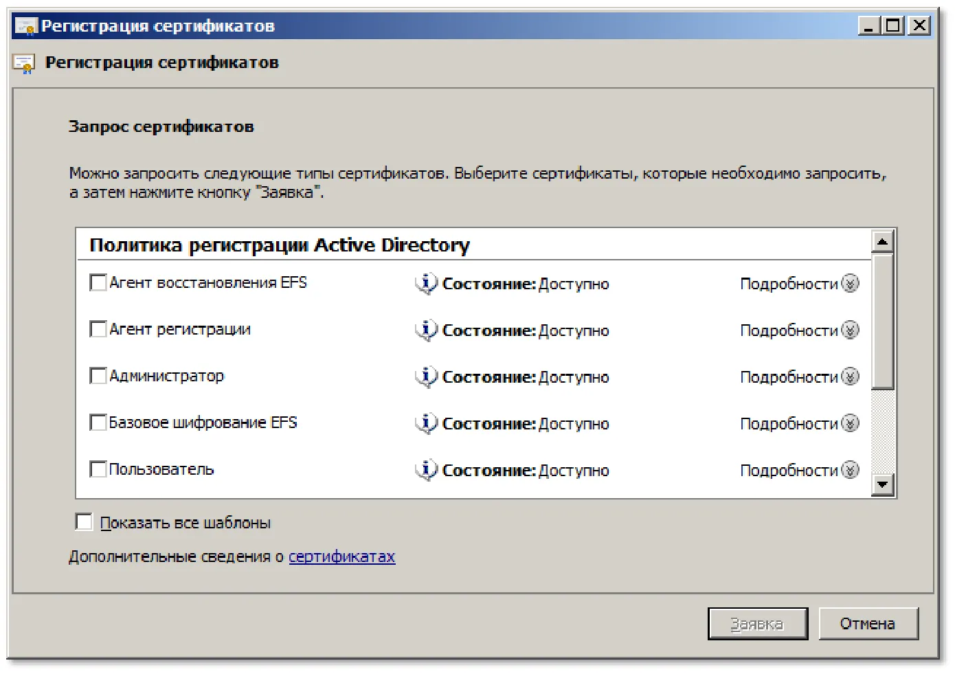Select the Базовое шифрование EFS checkbox
This screenshot has height=674, width=955.
98,423
